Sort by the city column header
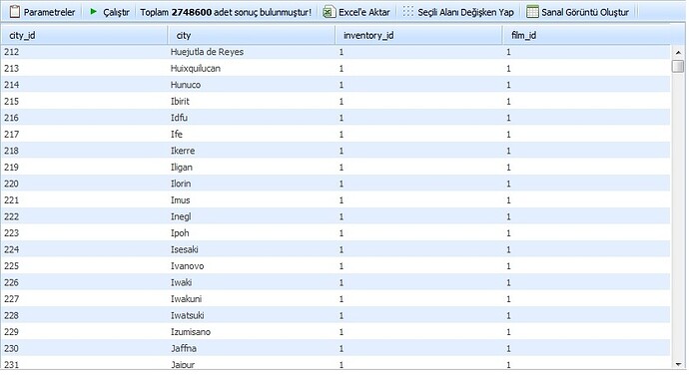 coord(252,35)
